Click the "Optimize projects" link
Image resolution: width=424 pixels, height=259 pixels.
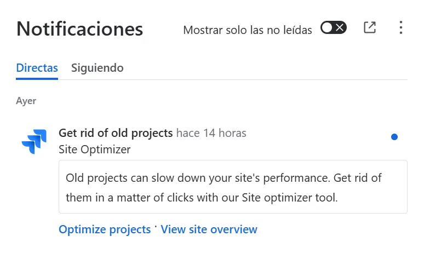(x=105, y=229)
